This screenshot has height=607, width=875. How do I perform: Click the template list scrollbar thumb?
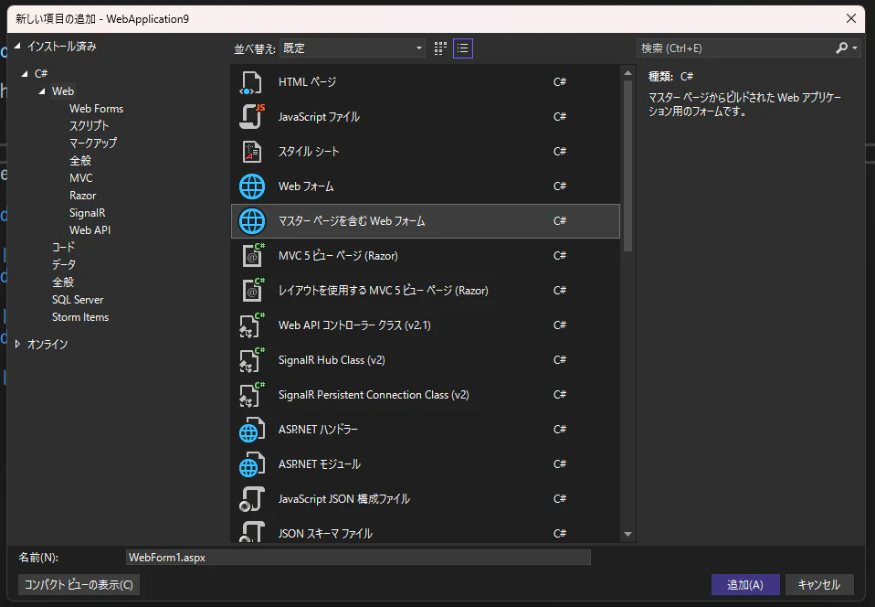click(627, 165)
